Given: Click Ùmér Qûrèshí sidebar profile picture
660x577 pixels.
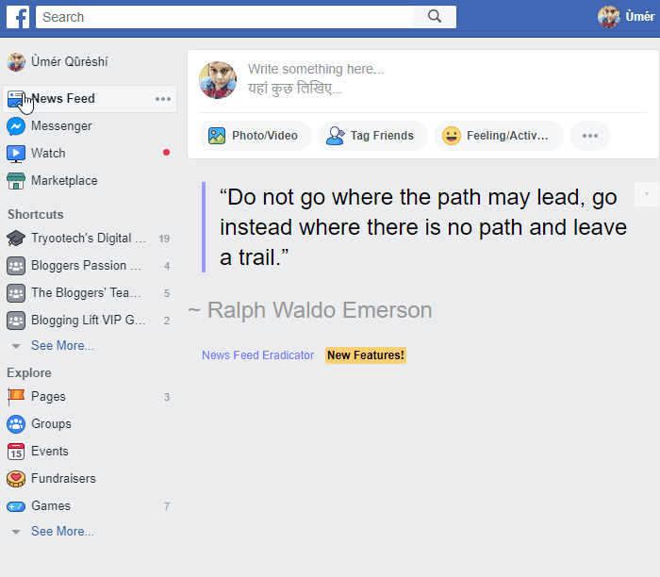Looking at the screenshot, I should [16, 62].
